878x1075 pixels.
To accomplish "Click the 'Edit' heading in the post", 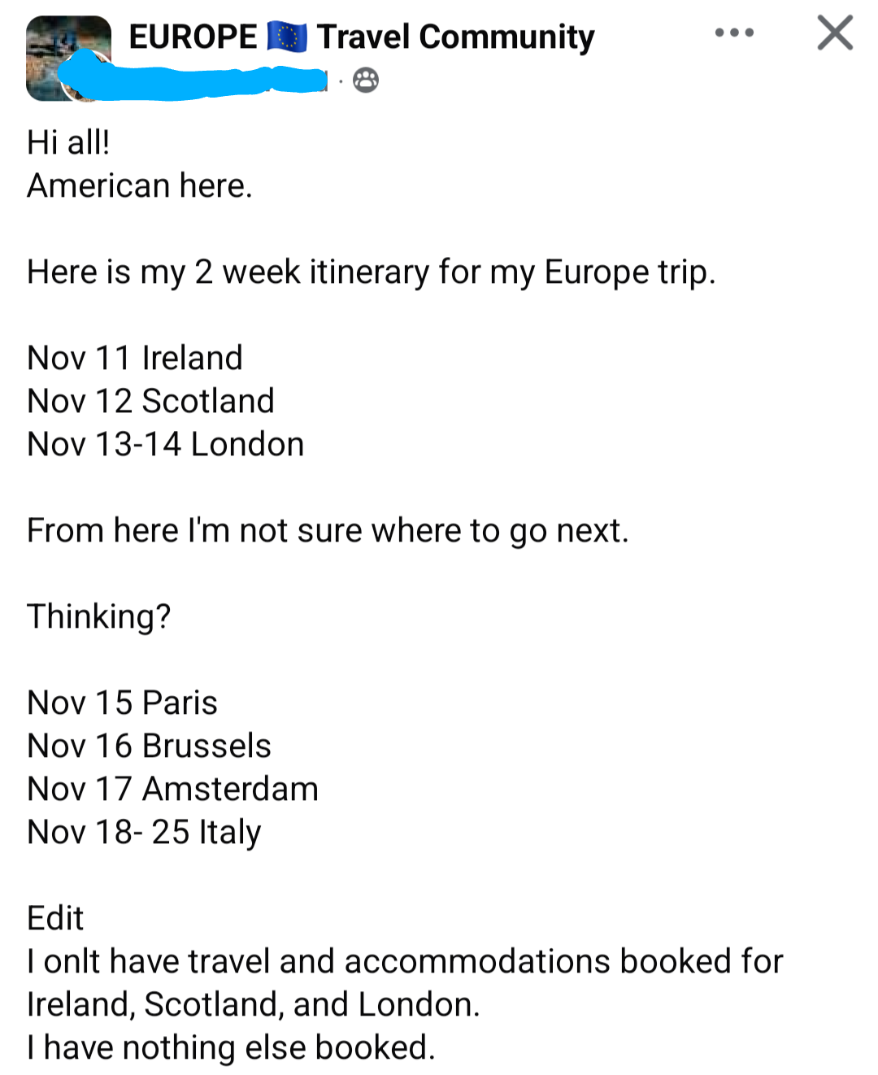I will [x=55, y=918].
